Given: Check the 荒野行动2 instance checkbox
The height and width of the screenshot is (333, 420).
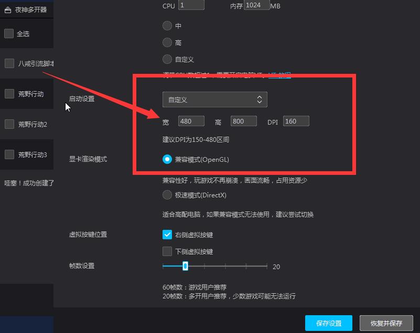Looking at the screenshot, I should click(x=8, y=124).
